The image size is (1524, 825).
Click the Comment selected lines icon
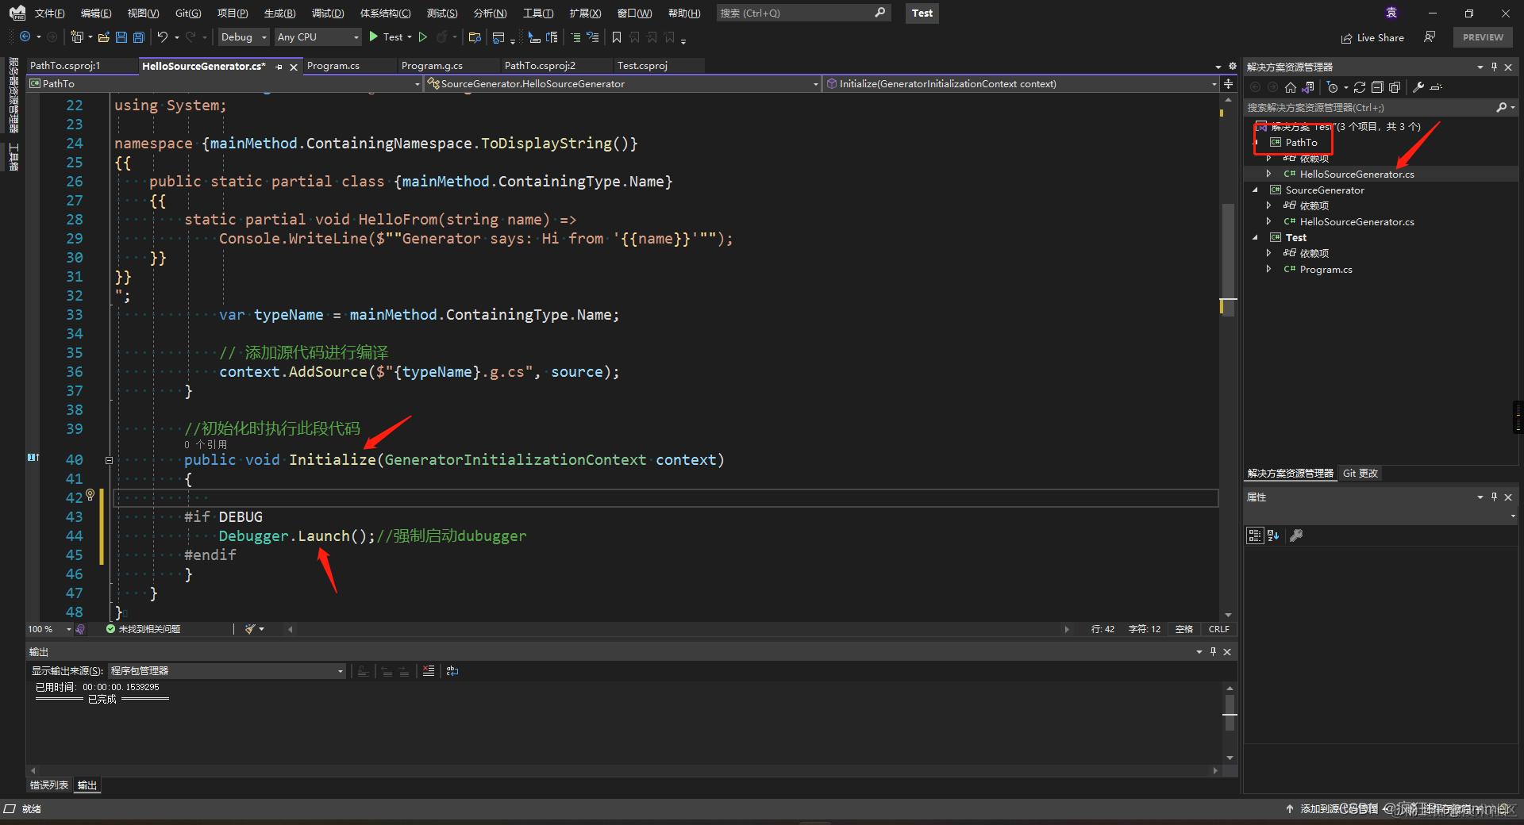pos(576,37)
